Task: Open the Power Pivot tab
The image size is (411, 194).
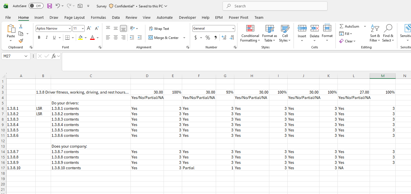Action: (238, 17)
